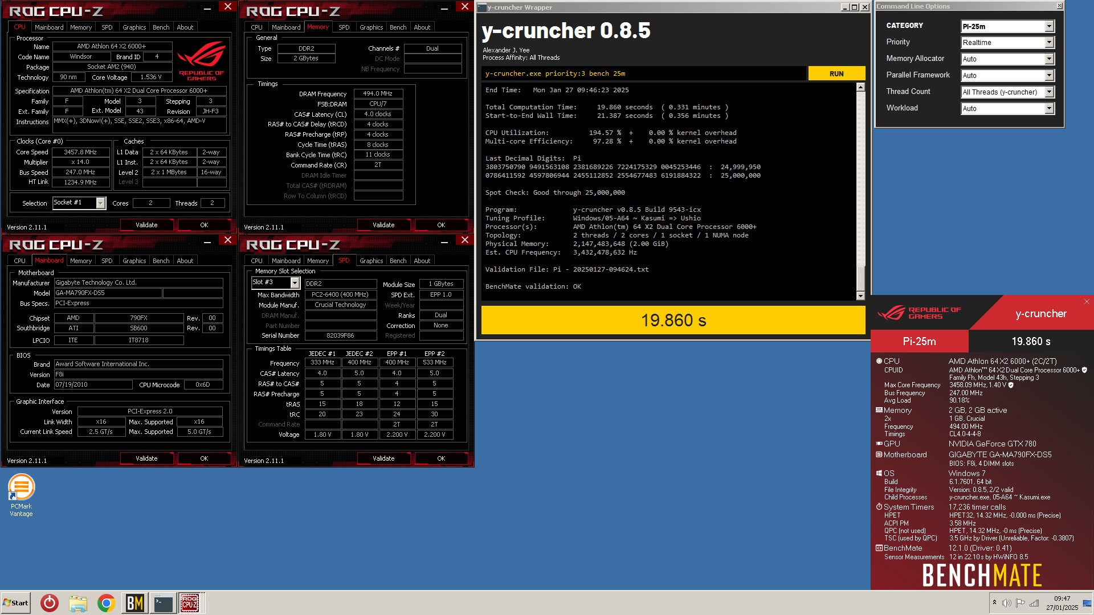Select the Mainboard tab in CPU-Z SPD window

(286, 261)
